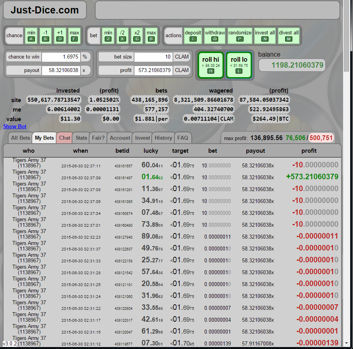Open the Account tab
Screen dimensions: 353x349
tap(120, 138)
